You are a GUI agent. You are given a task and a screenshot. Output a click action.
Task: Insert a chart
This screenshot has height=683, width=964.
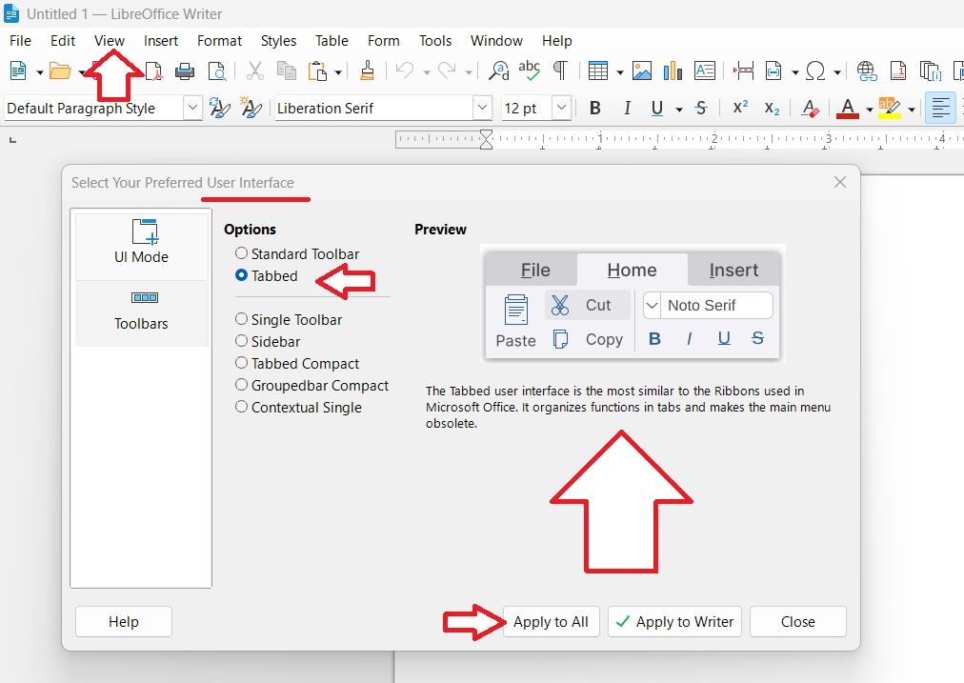673,70
